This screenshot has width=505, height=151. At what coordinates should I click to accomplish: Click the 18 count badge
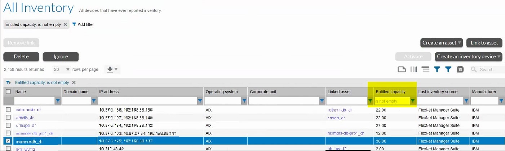coord(460,69)
